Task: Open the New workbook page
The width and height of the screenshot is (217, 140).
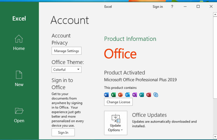Action: click(x=19, y=79)
